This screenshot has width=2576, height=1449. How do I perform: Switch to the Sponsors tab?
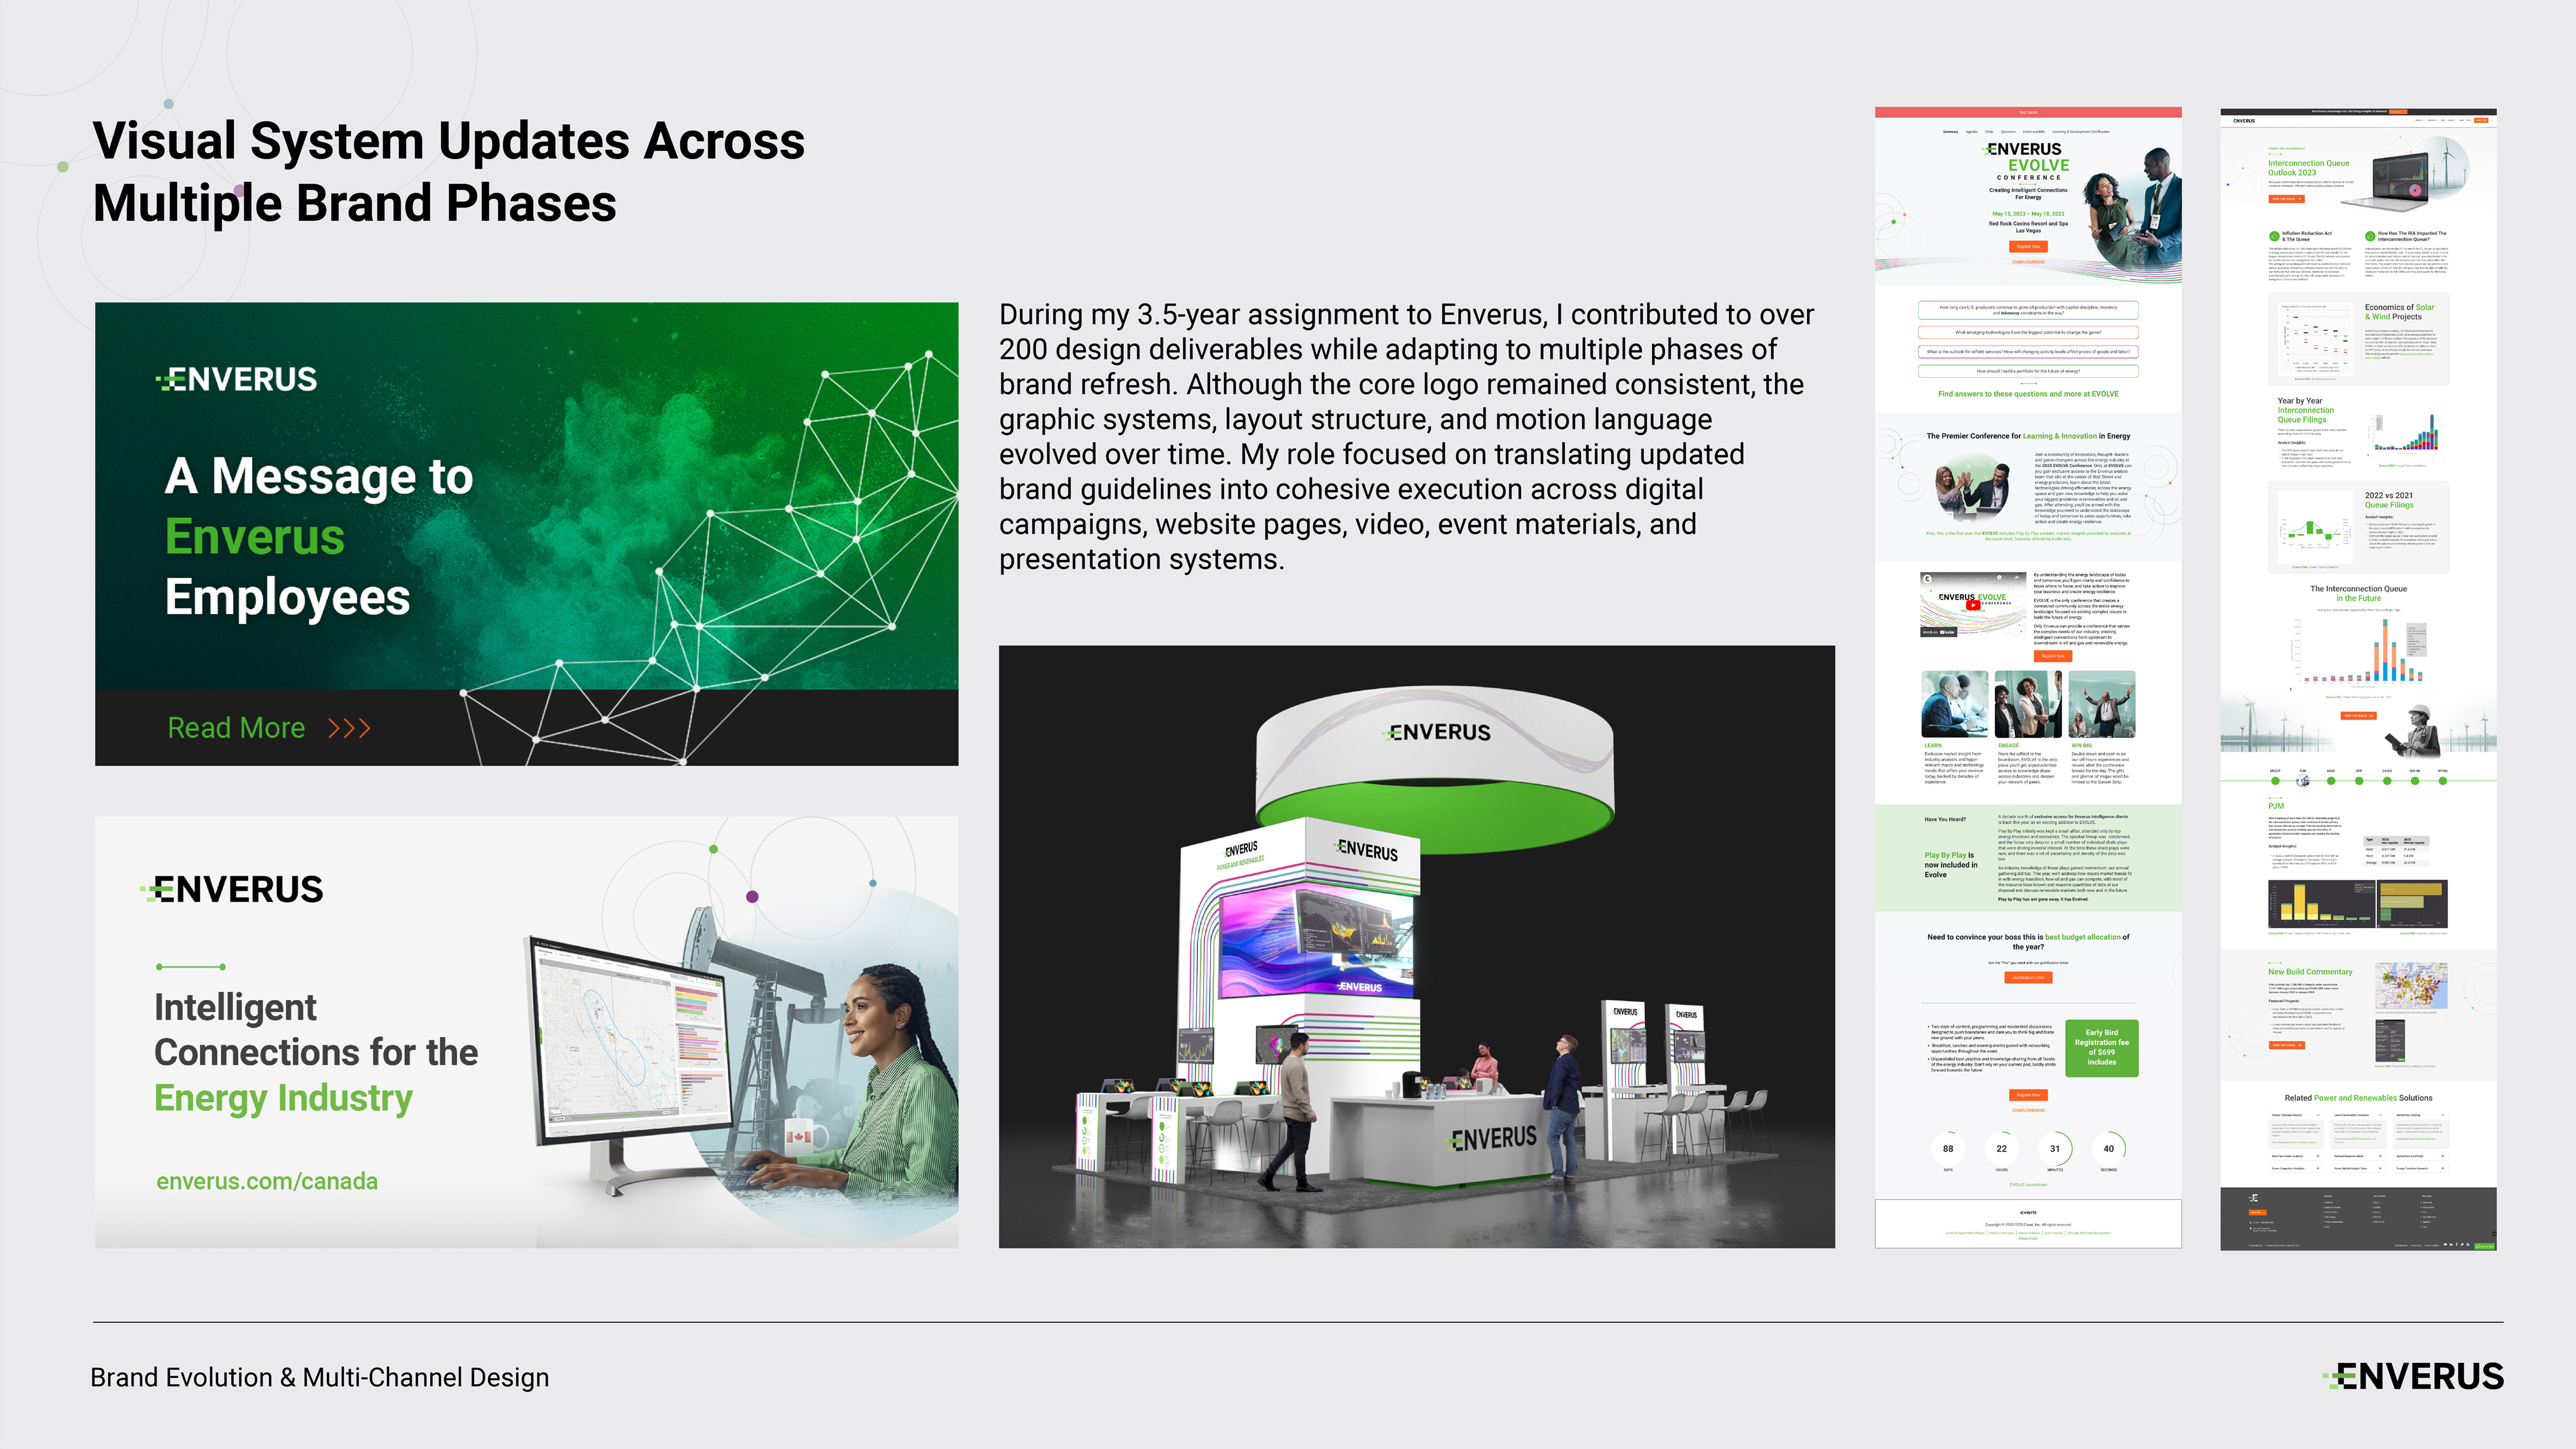[2008, 132]
